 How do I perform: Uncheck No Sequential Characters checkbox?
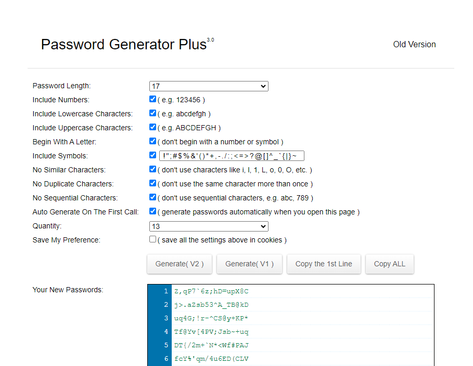click(152, 197)
